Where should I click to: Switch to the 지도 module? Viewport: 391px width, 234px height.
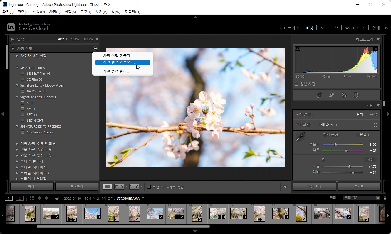pyautogui.click(x=324, y=28)
